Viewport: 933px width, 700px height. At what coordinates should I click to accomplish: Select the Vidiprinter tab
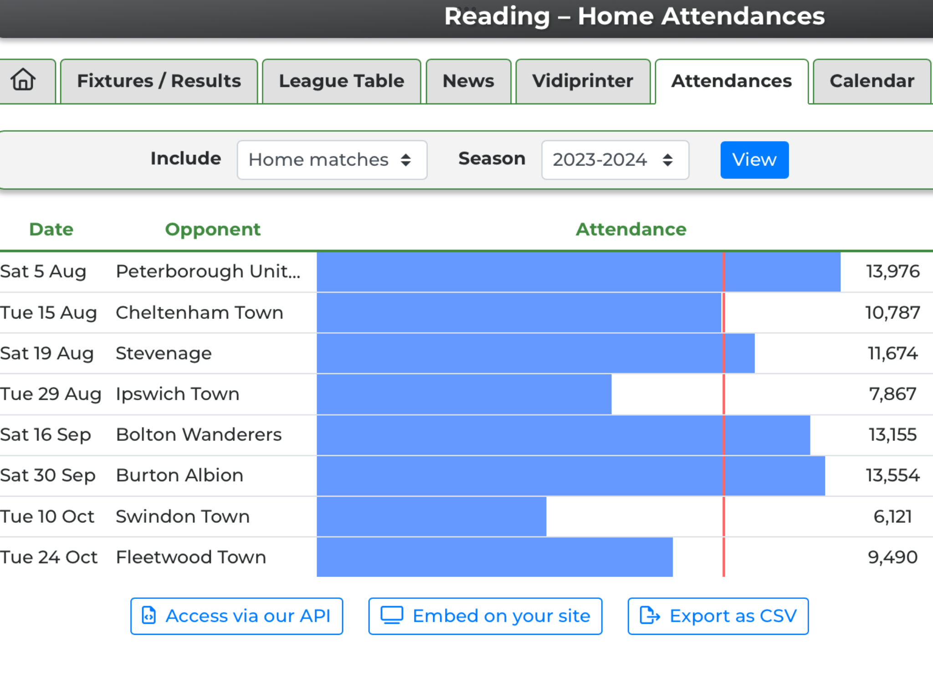[583, 81]
